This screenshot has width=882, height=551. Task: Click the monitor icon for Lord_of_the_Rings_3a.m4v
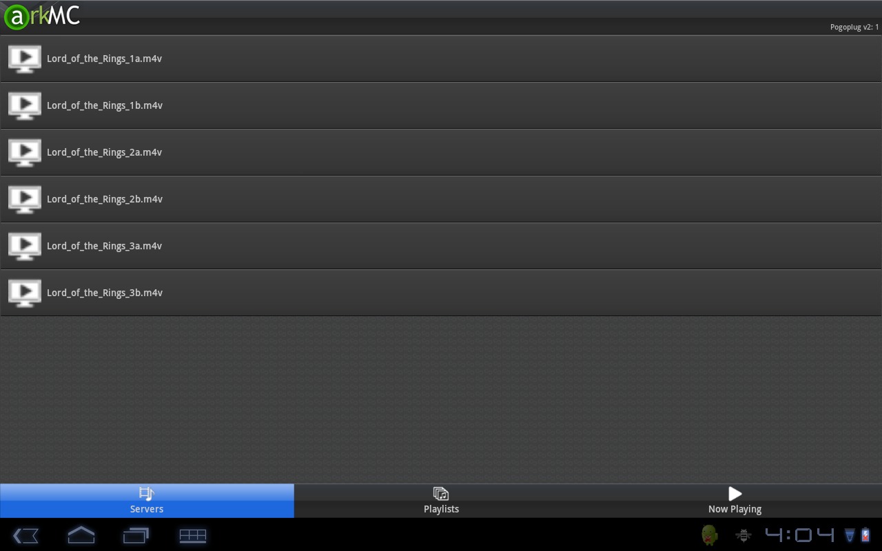[x=25, y=246]
